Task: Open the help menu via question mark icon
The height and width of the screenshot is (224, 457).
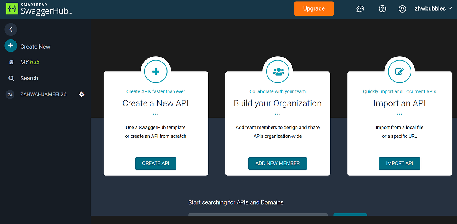Action: [382, 8]
